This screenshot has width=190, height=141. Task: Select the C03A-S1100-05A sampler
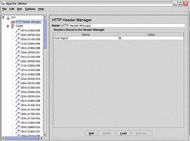coord(30,118)
